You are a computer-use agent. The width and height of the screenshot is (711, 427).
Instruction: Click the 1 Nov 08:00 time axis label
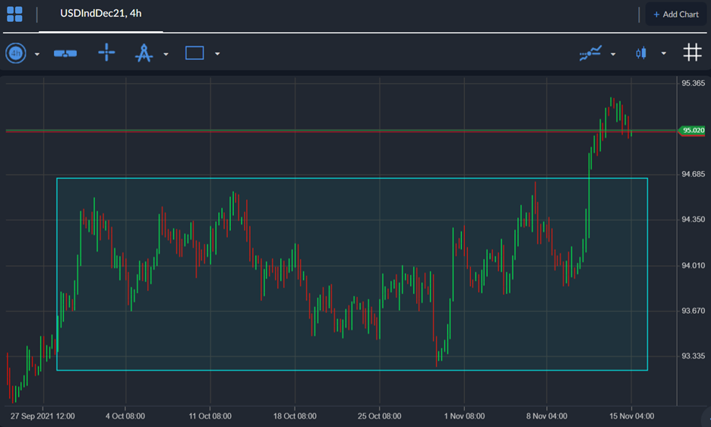463,416
